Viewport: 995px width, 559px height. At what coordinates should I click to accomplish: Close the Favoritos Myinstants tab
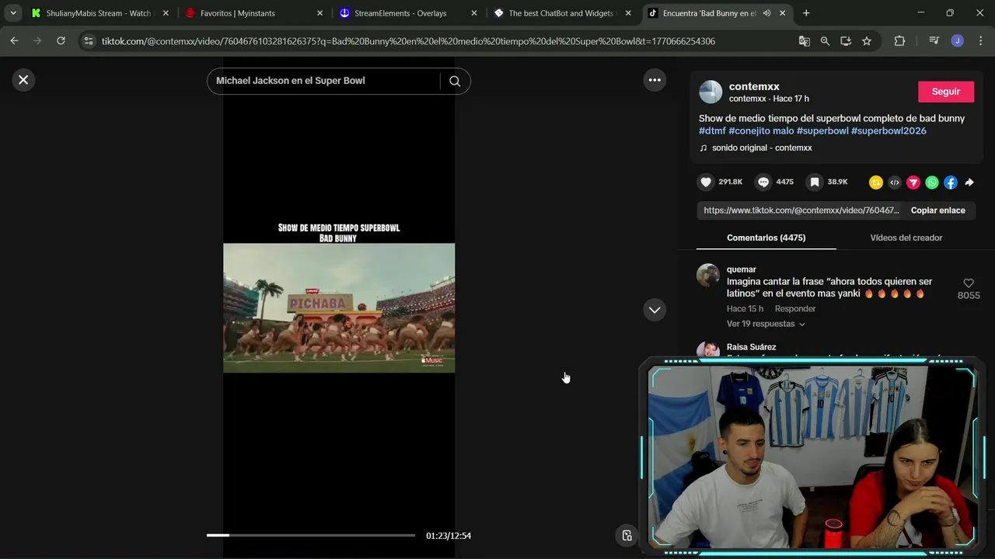coord(319,13)
